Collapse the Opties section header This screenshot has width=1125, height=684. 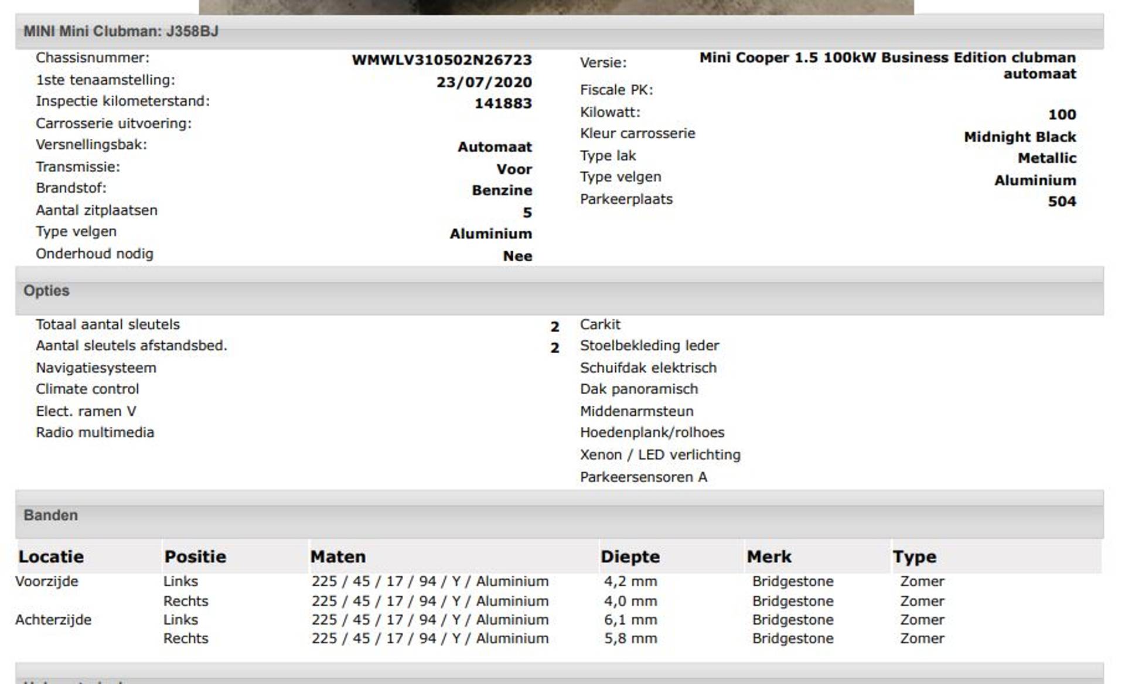coord(47,290)
